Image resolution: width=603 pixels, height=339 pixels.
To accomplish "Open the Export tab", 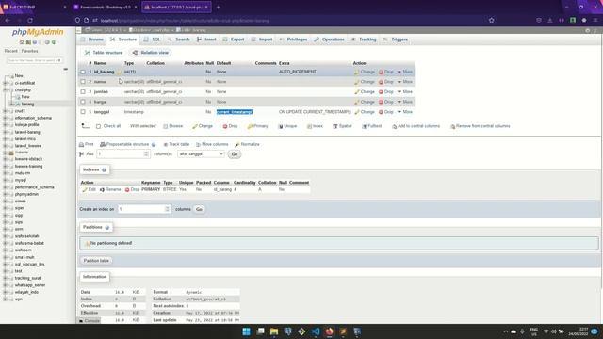I will (234, 40).
